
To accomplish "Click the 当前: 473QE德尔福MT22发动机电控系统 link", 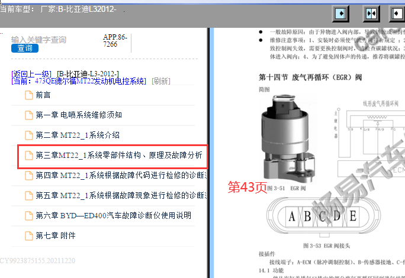I will (79, 81).
